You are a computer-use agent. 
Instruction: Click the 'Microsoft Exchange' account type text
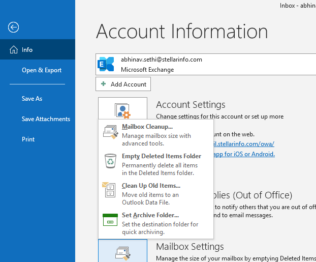point(147,70)
